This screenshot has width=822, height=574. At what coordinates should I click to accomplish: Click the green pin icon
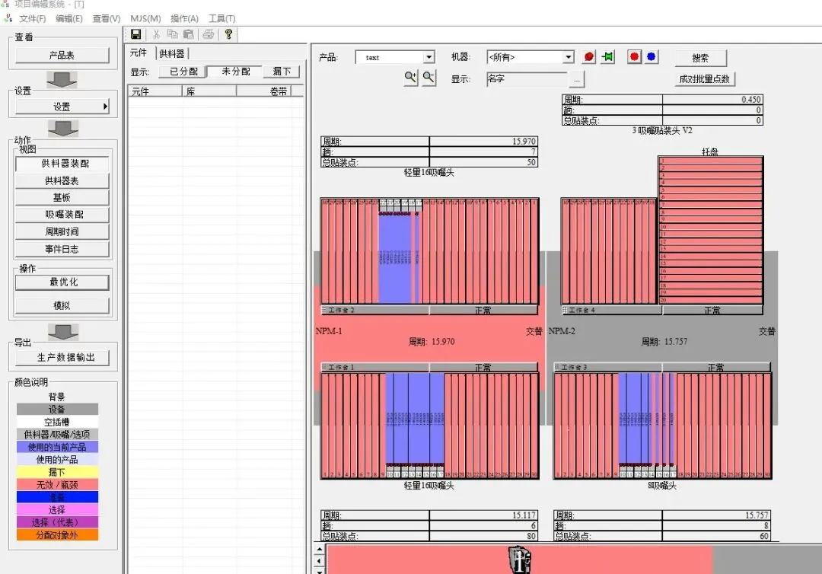607,56
